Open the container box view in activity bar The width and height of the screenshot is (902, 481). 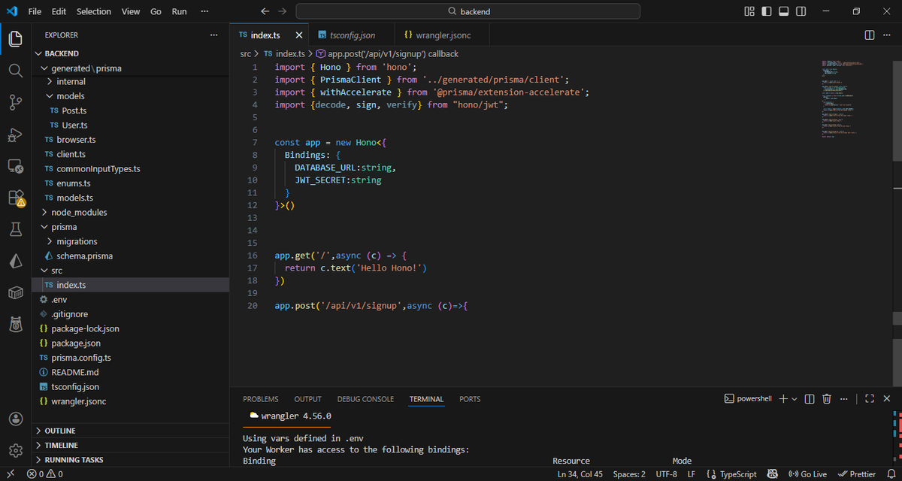point(15,292)
